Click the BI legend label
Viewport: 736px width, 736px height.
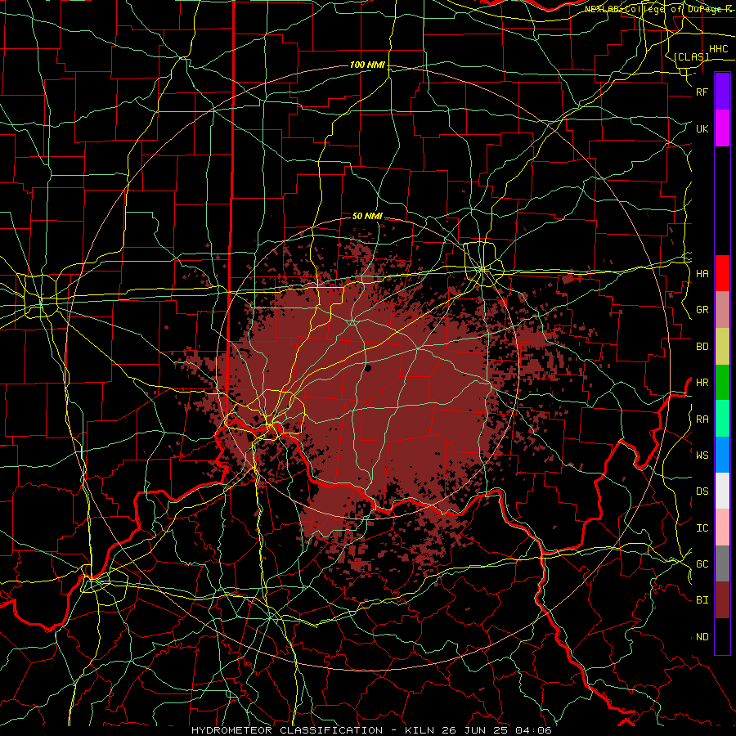702,600
